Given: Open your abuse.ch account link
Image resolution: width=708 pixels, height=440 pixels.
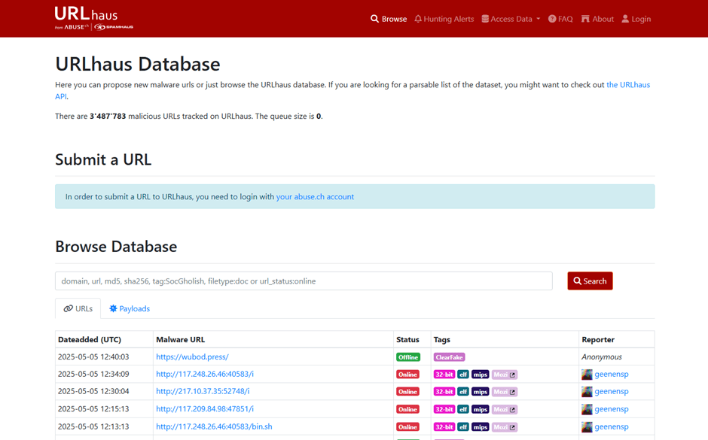Looking at the screenshot, I should tap(315, 197).
